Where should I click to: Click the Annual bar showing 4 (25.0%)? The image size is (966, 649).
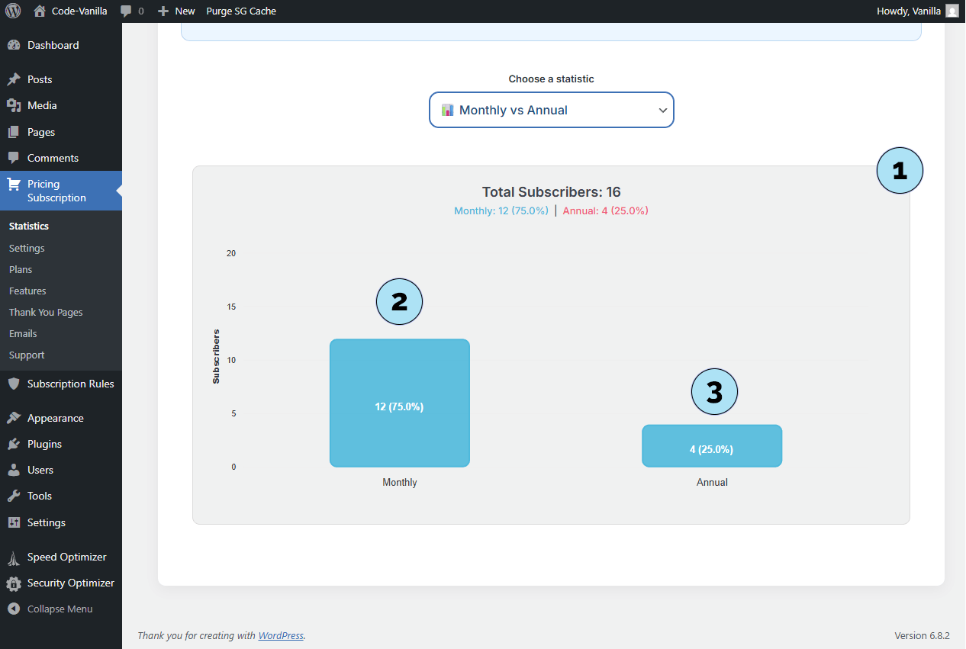coord(711,446)
